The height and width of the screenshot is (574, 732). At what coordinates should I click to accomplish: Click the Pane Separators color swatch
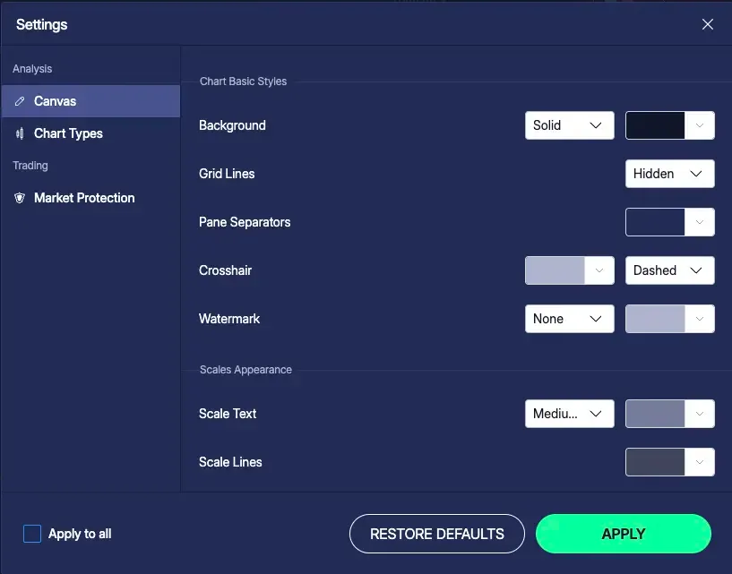[x=655, y=222]
